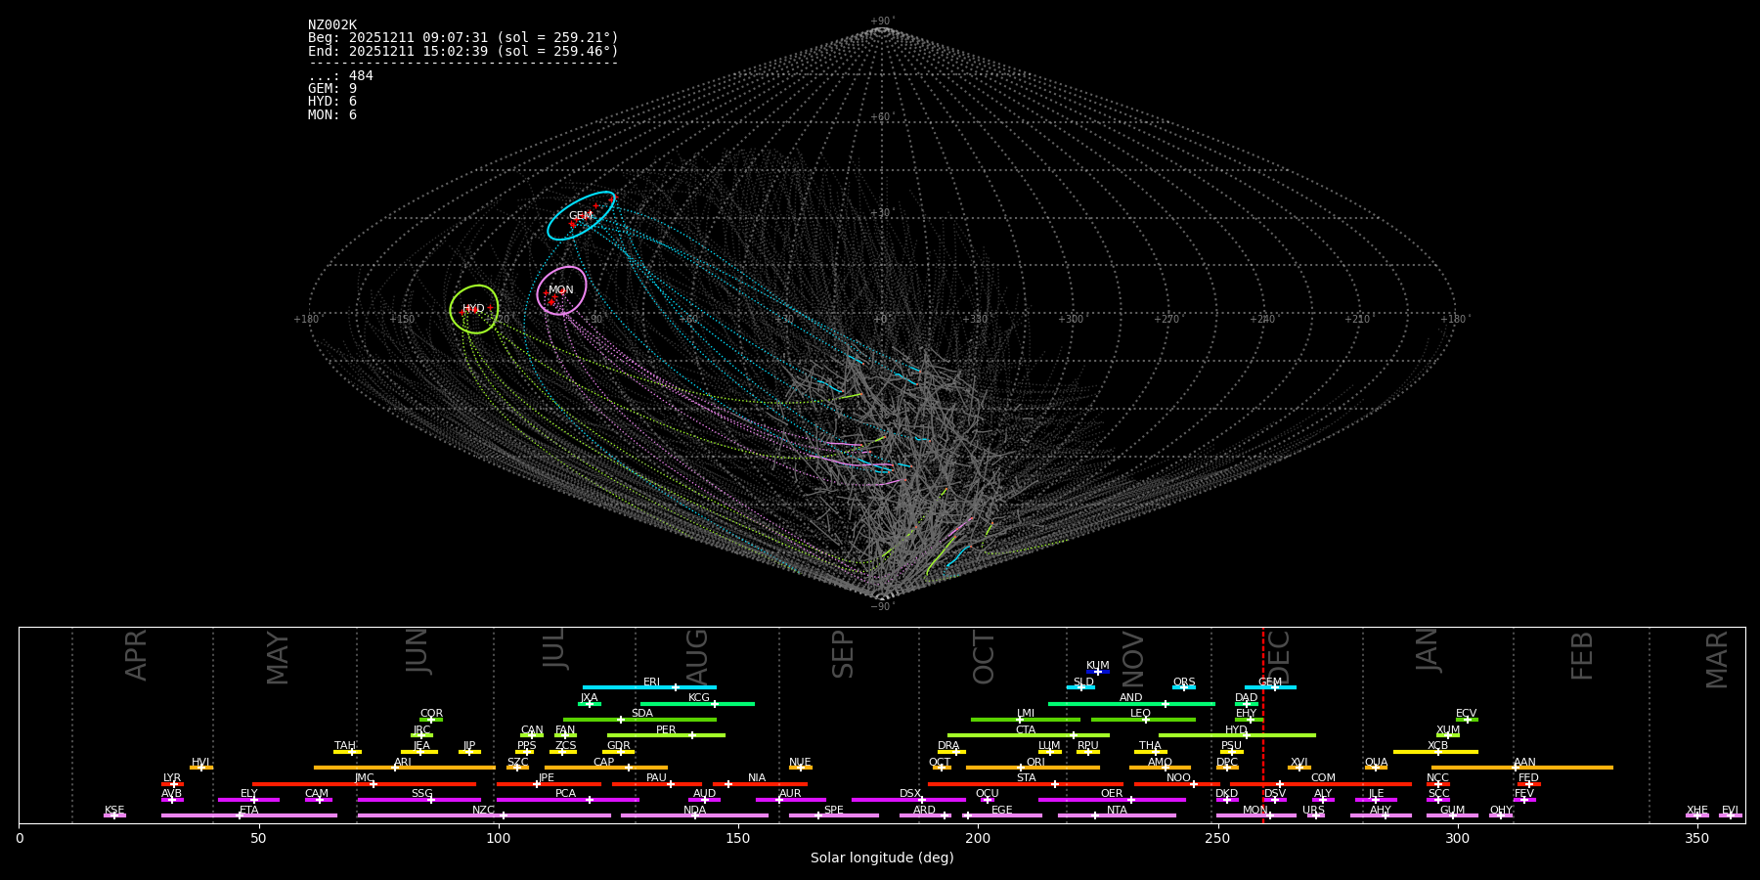Click the KCG shower bar label
This screenshot has width=1760, height=880.
click(699, 698)
